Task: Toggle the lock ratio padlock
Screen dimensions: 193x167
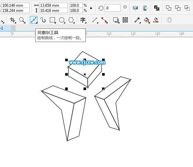Action: tap(91, 8)
